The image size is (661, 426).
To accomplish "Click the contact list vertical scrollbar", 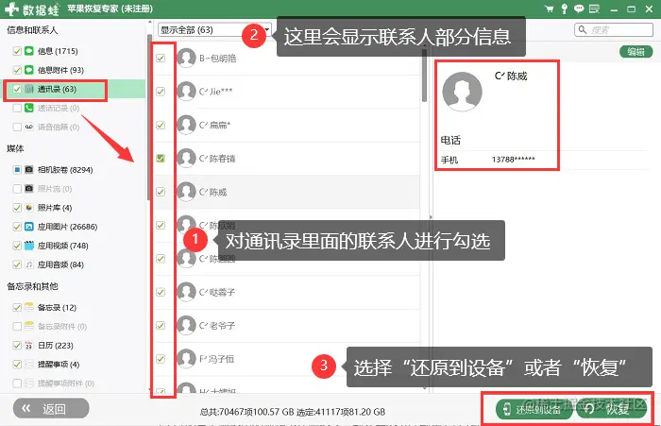I will pyautogui.click(x=424, y=76).
